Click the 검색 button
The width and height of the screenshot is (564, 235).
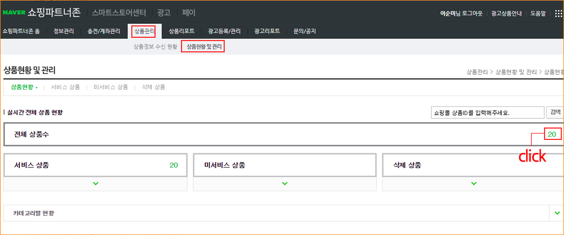point(555,112)
